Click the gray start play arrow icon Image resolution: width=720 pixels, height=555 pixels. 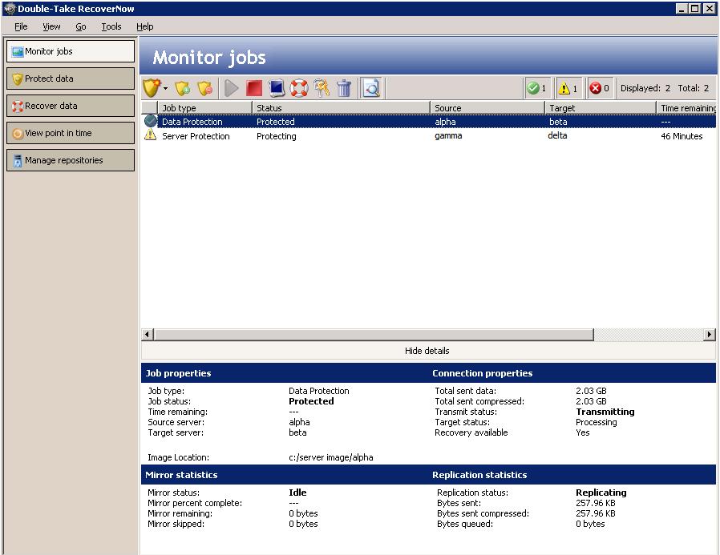click(x=232, y=88)
